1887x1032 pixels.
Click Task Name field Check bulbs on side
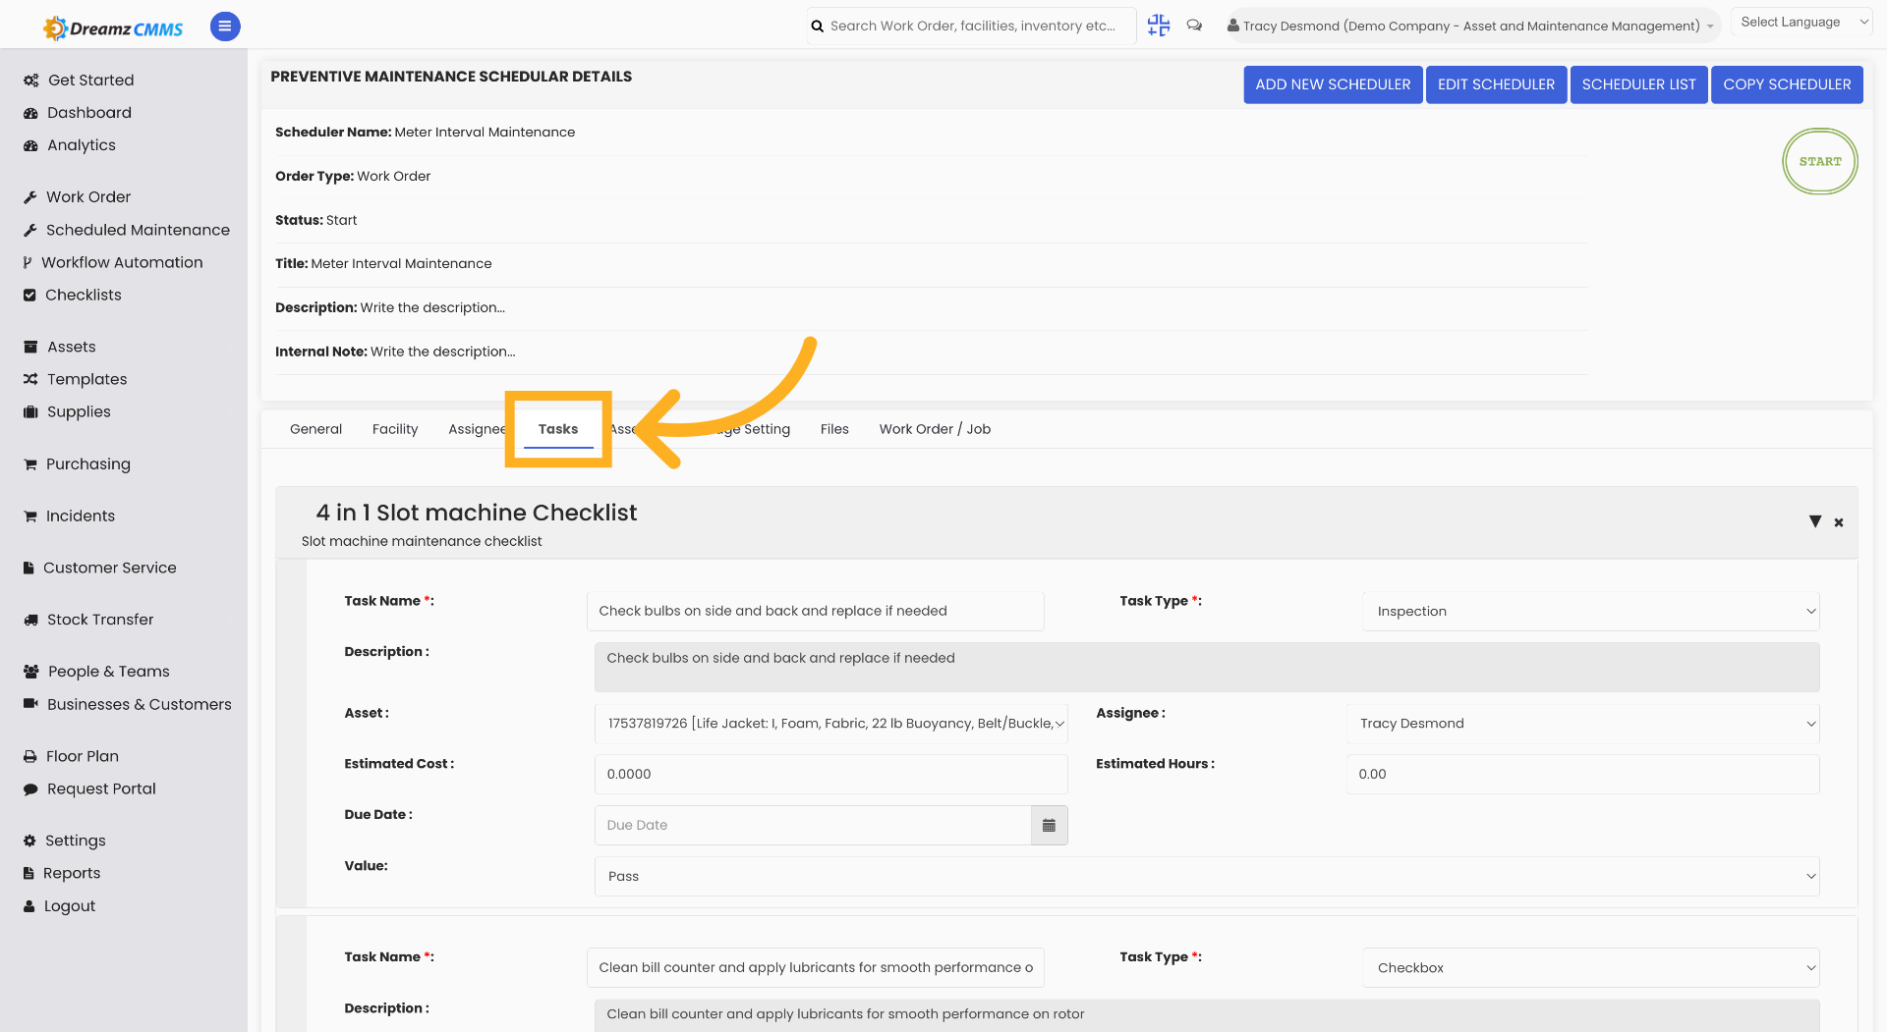coord(815,611)
